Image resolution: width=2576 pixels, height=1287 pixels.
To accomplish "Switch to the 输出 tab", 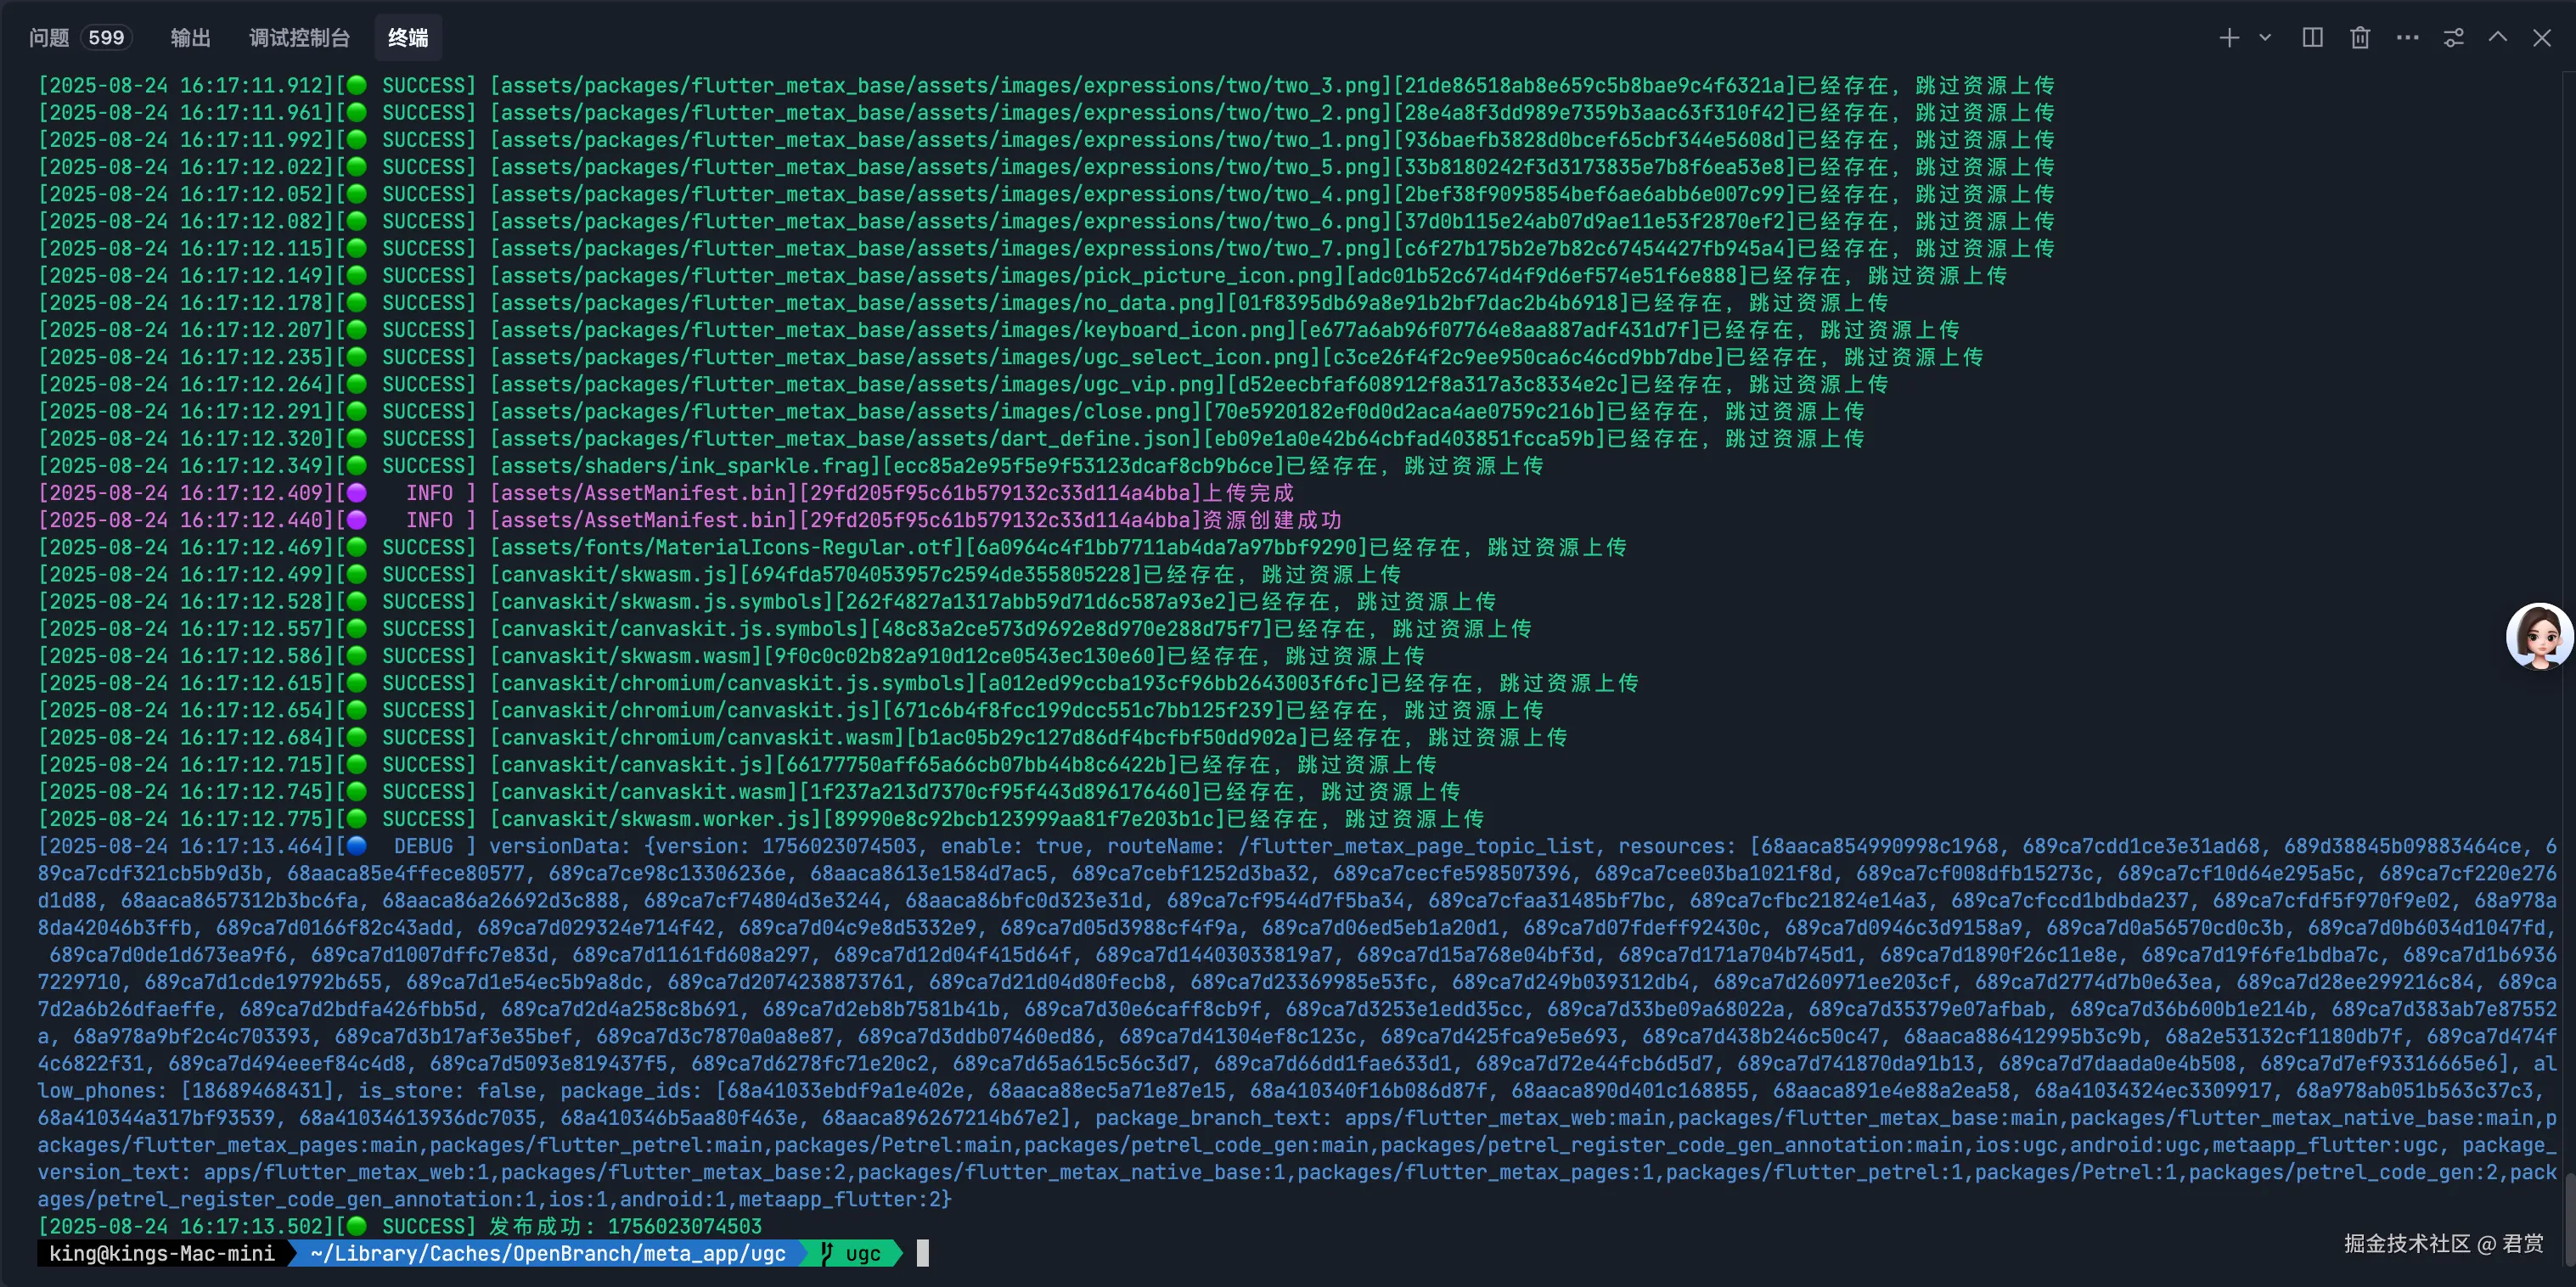I will point(190,38).
